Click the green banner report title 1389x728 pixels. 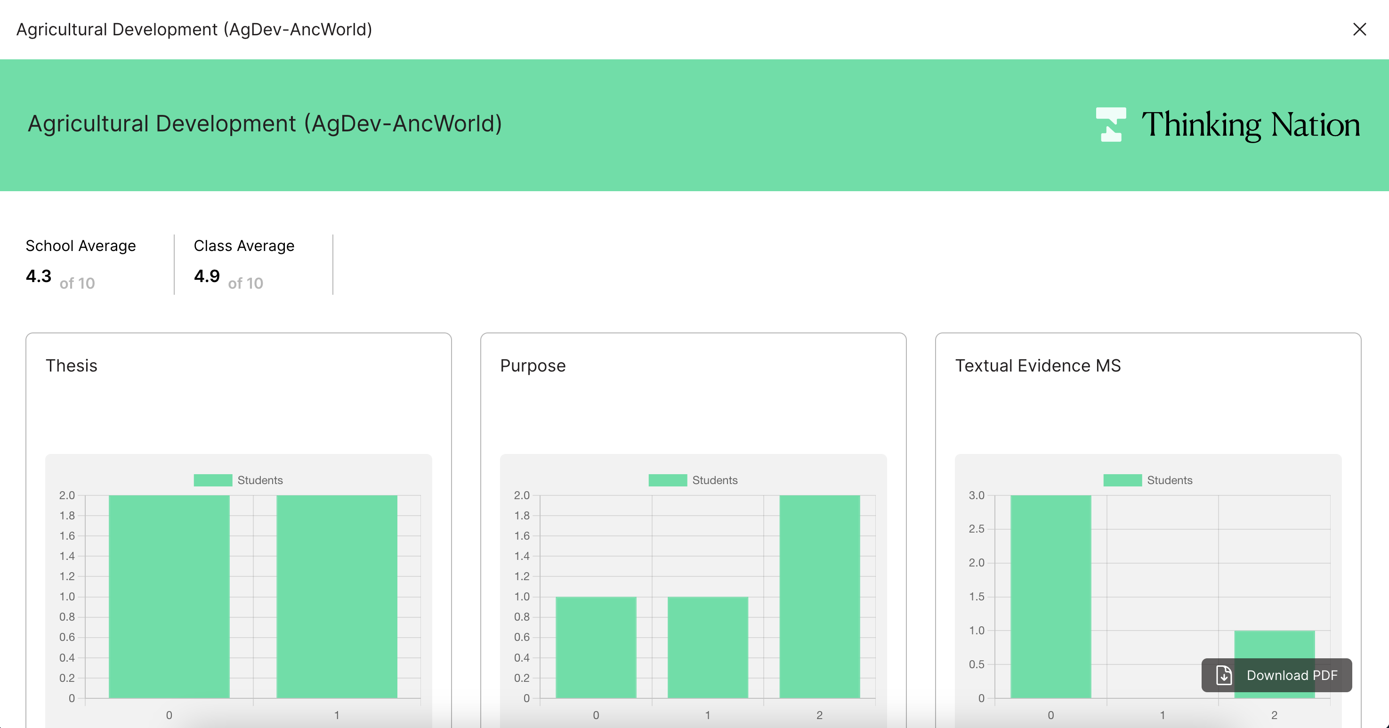click(265, 123)
